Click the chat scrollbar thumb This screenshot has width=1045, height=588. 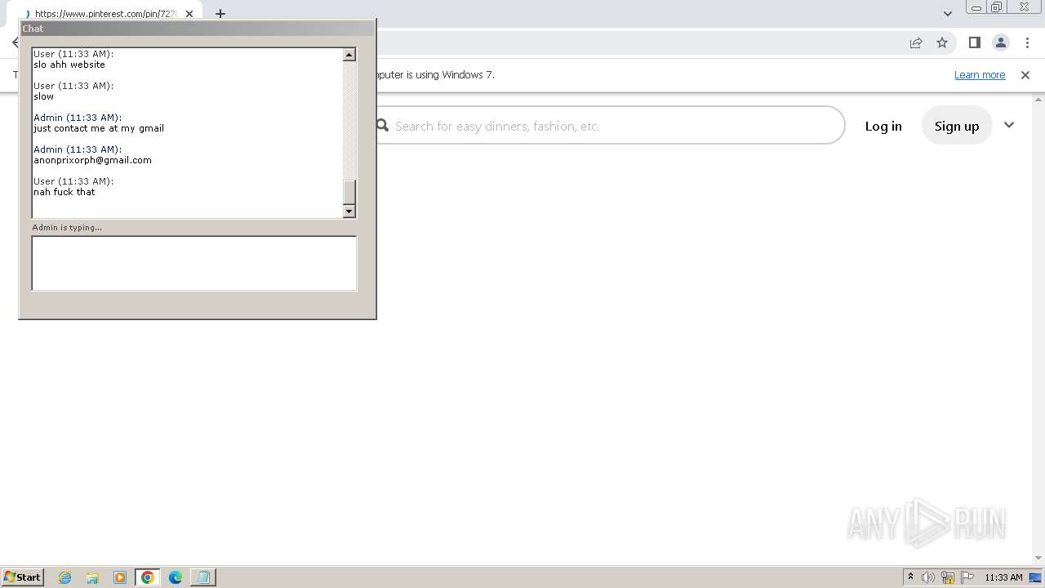click(349, 193)
